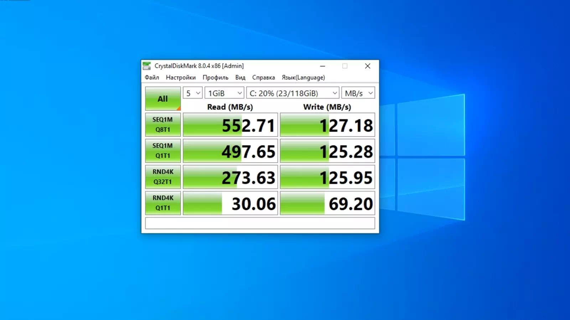This screenshot has height=320, width=570.
Task: Click the 552.71 sequential read result
Action: click(x=230, y=125)
